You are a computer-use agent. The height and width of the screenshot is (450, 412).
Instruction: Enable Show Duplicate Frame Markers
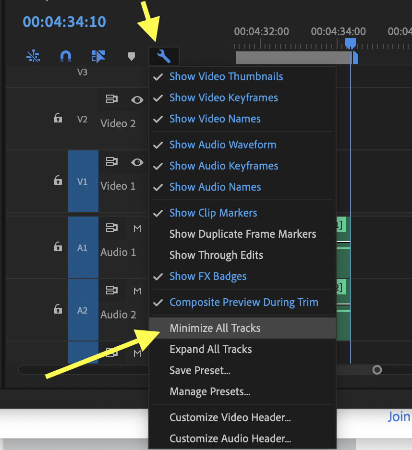coord(242,234)
